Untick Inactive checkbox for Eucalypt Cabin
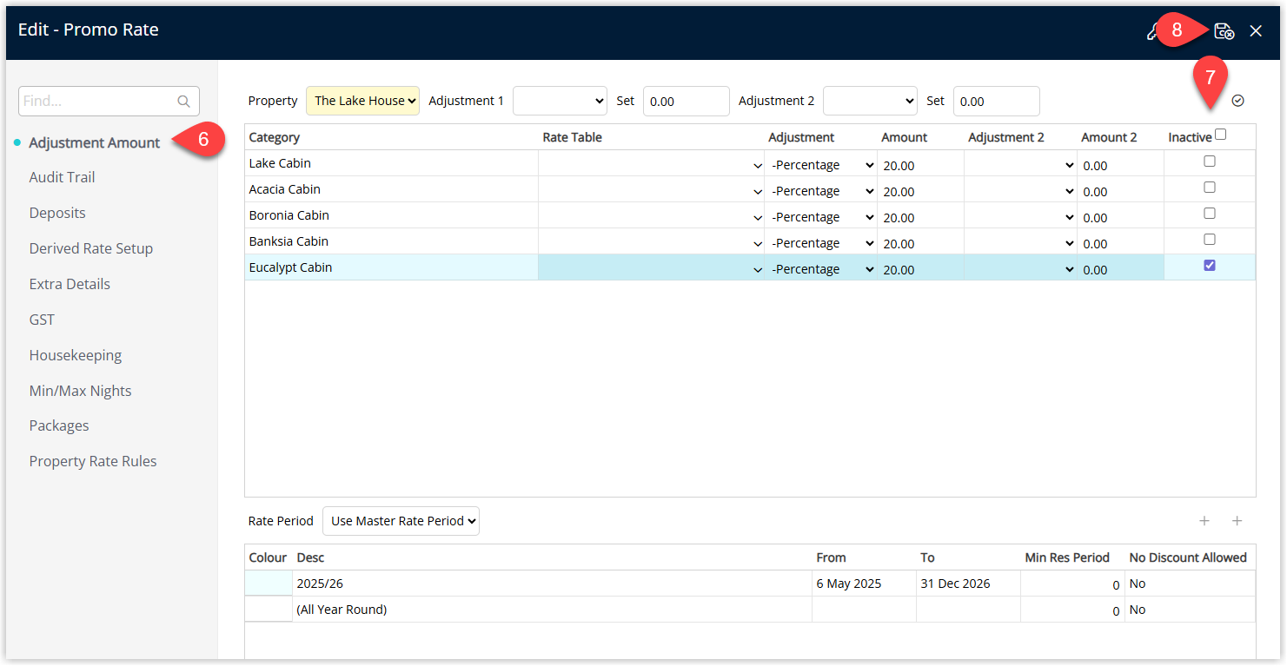1287x666 pixels. click(1210, 266)
